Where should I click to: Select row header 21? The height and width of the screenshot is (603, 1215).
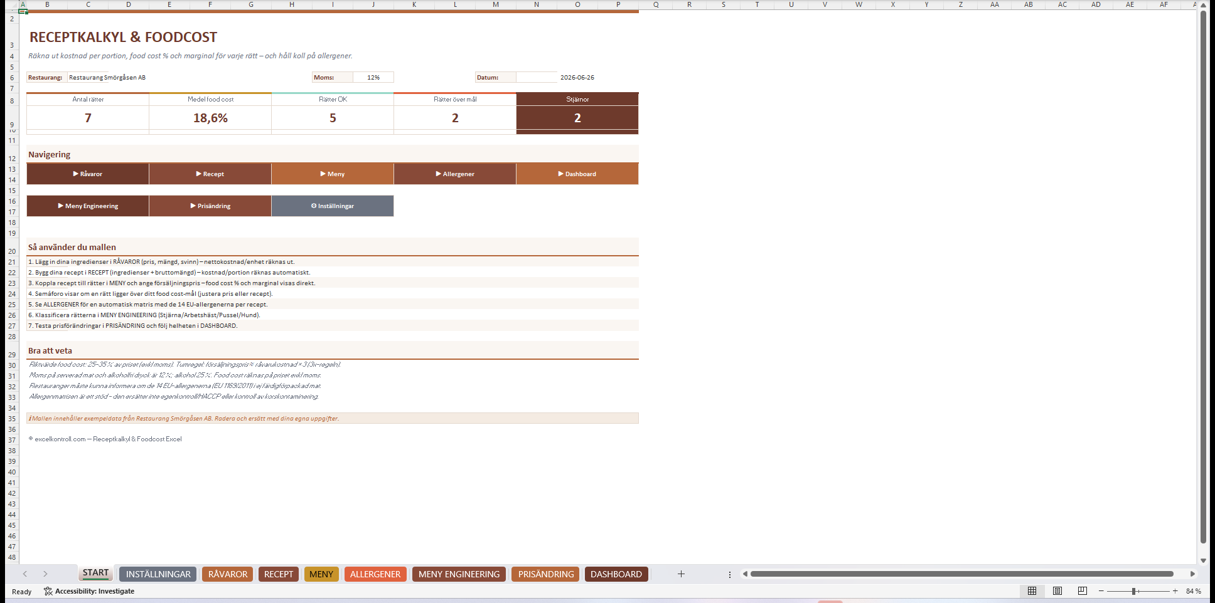click(x=12, y=262)
